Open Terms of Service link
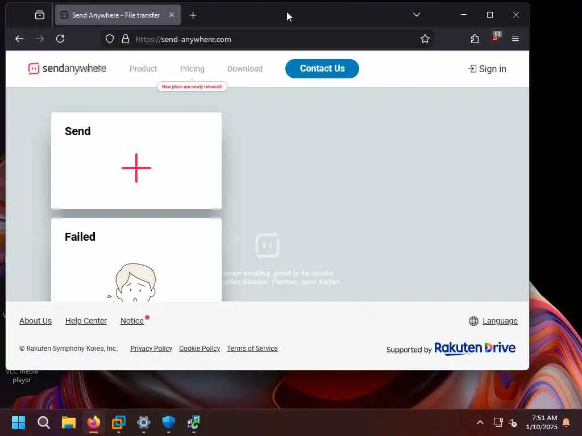 [252, 349]
